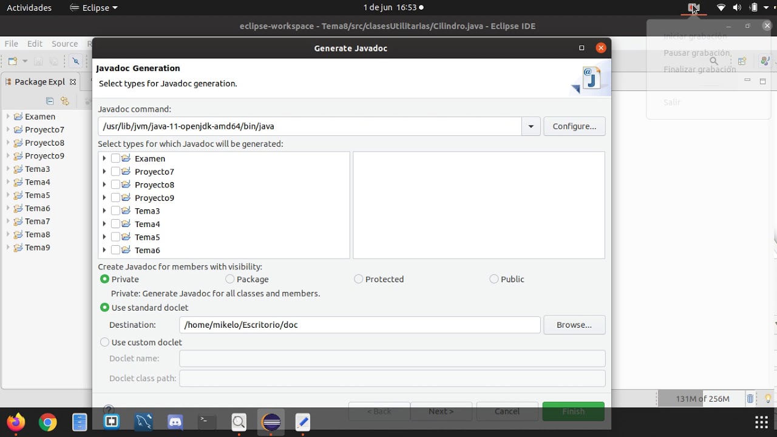Select the Use standard doclet option

(105, 308)
